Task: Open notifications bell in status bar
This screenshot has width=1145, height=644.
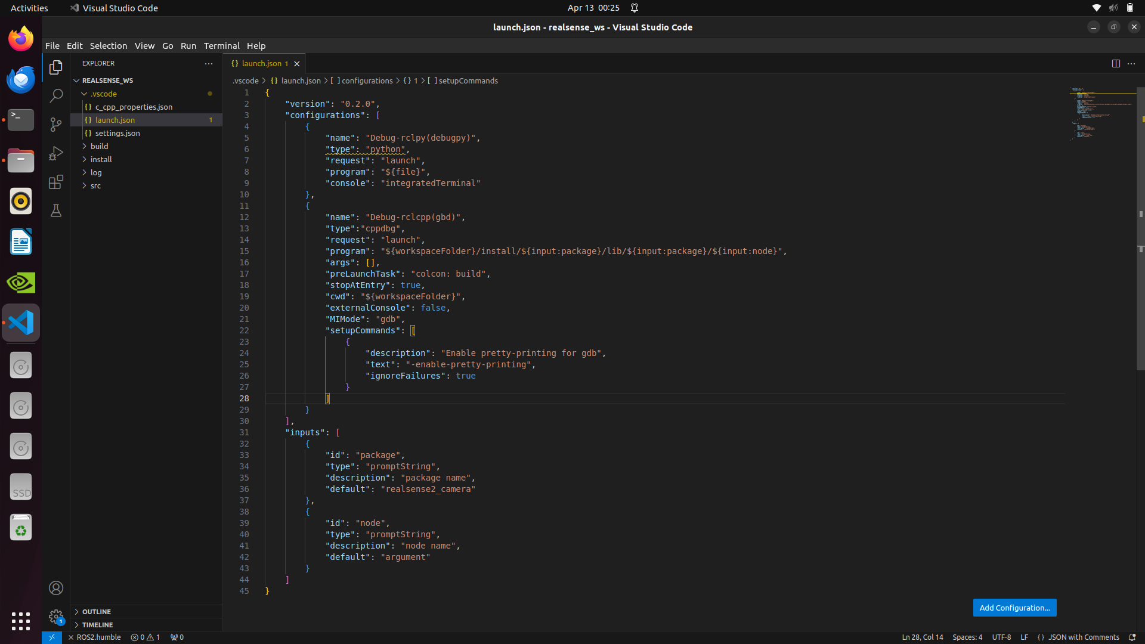Action: point(1132,637)
